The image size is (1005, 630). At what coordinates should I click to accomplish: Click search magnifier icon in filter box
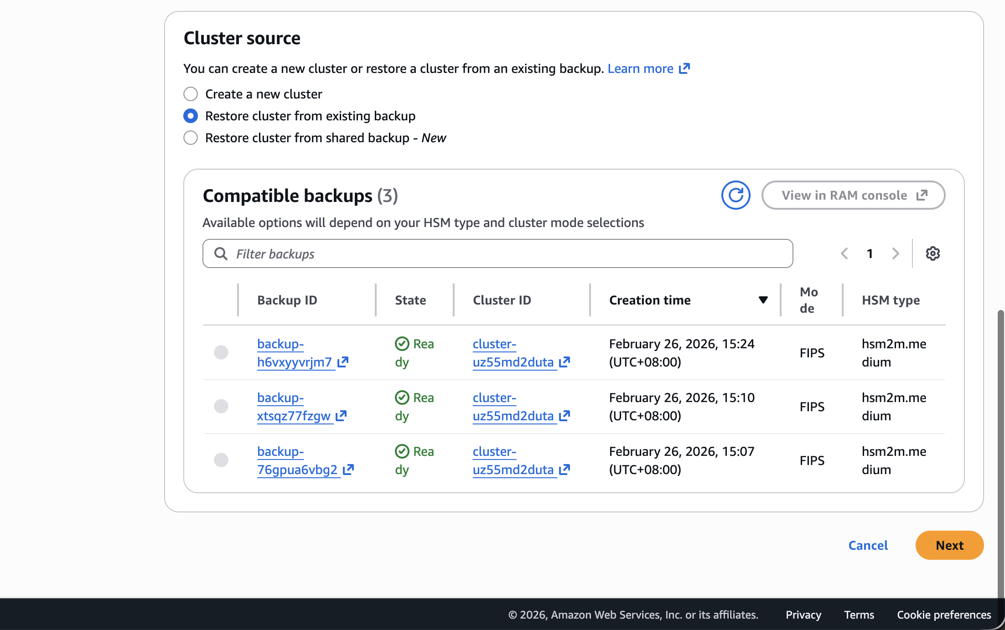coord(221,253)
